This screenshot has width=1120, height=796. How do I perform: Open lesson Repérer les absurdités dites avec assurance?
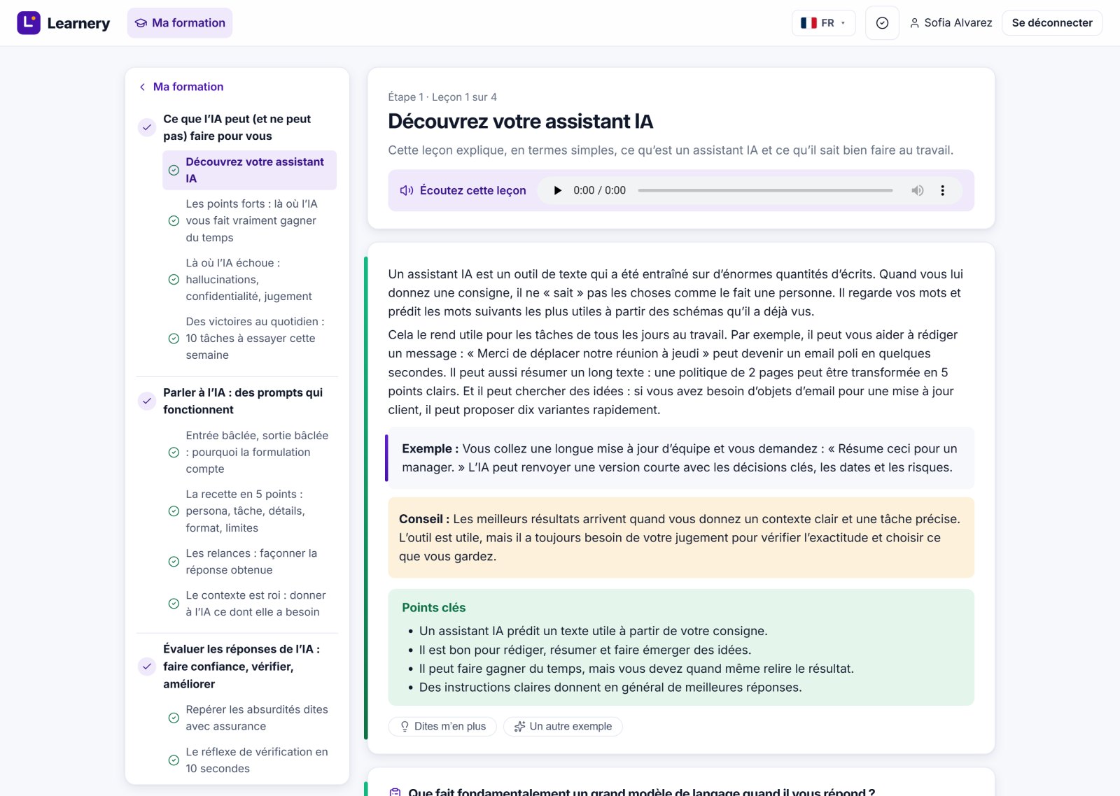[249, 718]
